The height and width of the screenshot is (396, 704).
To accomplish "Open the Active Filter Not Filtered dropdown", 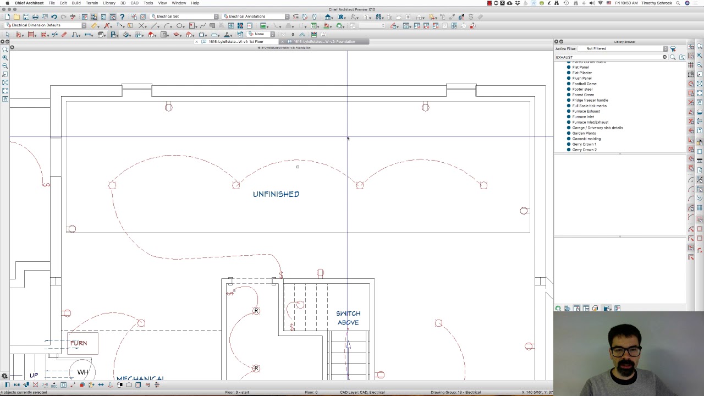I will (x=665, y=49).
